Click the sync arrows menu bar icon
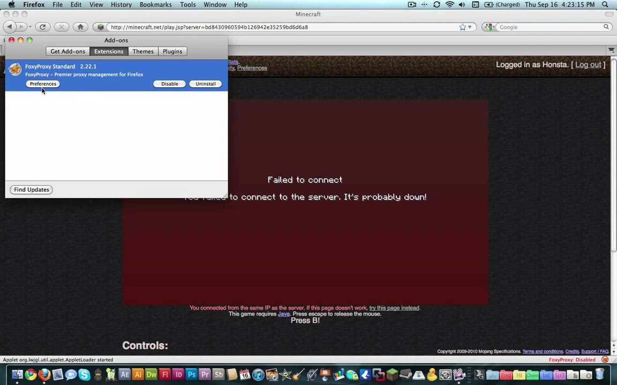This screenshot has width=617, height=385. click(437, 5)
